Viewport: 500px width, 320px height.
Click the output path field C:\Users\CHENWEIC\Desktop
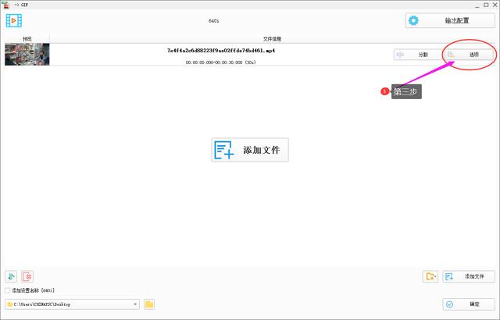click(x=70, y=304)
